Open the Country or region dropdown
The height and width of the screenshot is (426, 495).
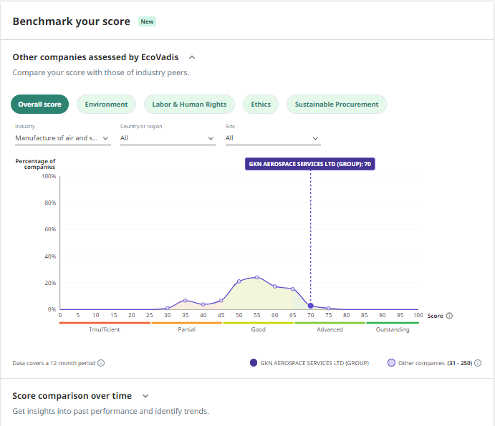(x=168, y=138)
